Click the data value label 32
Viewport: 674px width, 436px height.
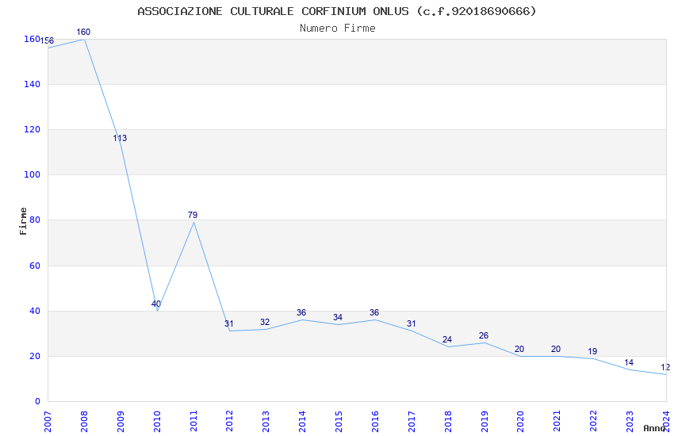point(265,322)
